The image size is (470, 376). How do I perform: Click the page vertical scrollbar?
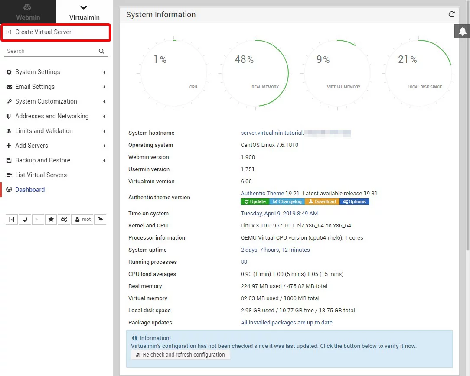[x=468, y=126]
